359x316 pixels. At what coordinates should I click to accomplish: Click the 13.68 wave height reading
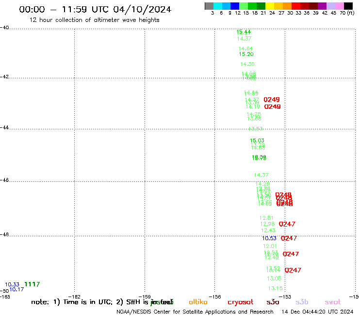[x=254, y=119]
